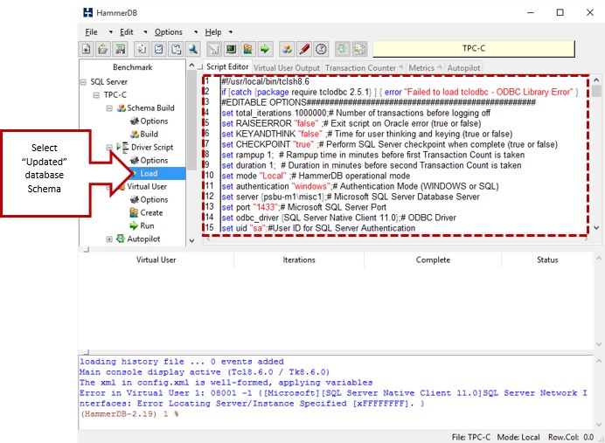Screen dimensions: 605x443
Task: Click the green arrow icon beside Run
Action: tap(134, 225)
